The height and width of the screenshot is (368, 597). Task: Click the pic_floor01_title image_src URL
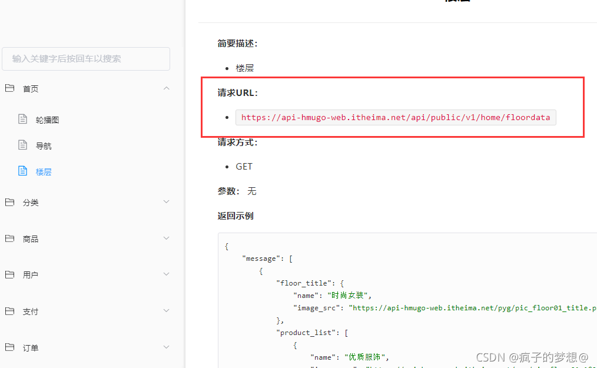[x=473, y=308]
